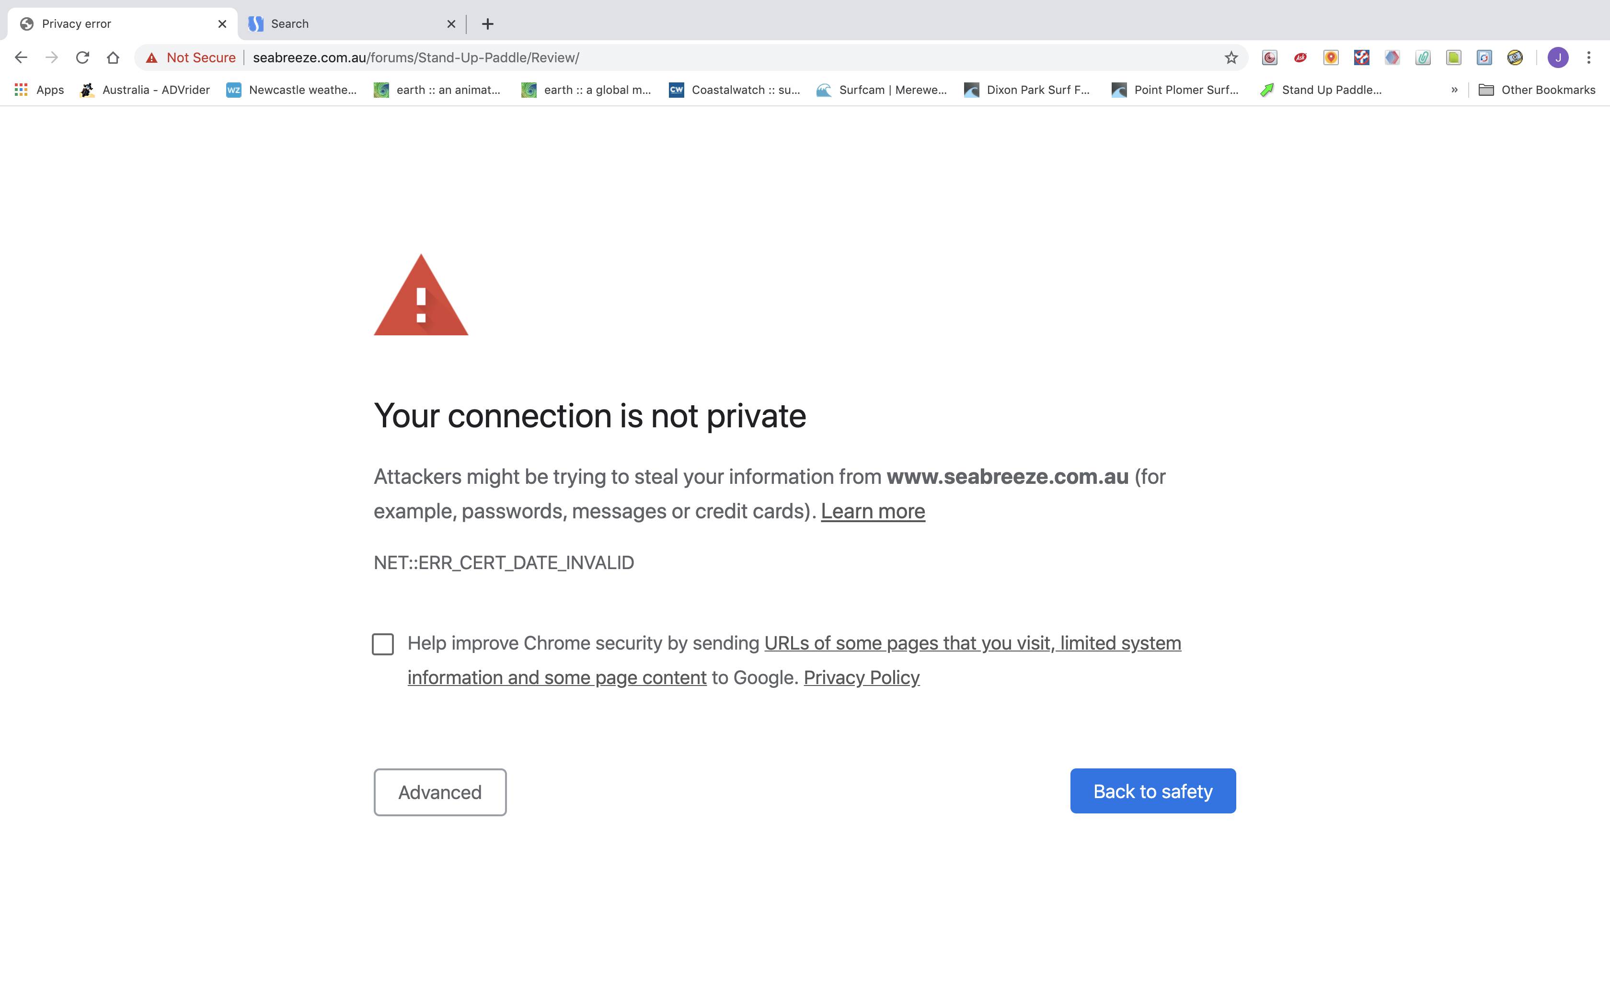Image resolution: width=1610 pixels, height=1006 pixels.
Task: Open the Coastalwatch bookmark
Action: tap(735, 90)
